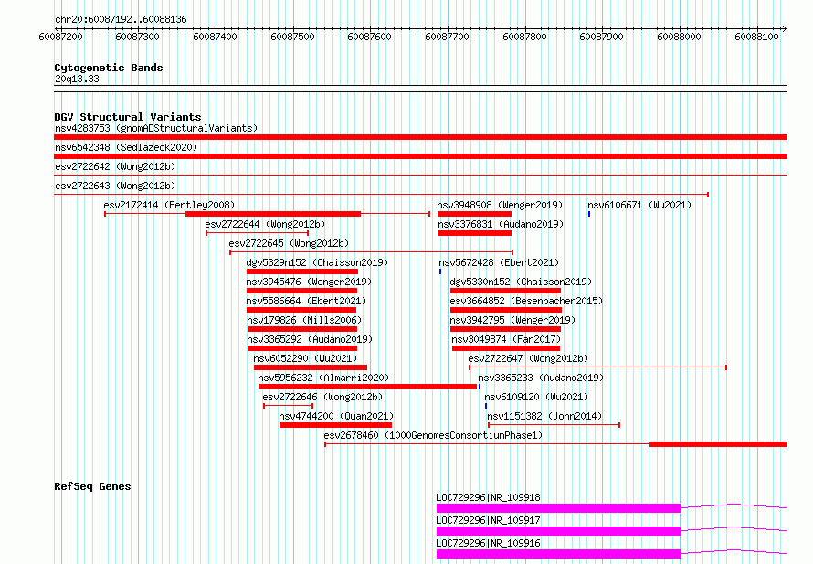Click the red nsv6052290 variant bar

[311, 367]
